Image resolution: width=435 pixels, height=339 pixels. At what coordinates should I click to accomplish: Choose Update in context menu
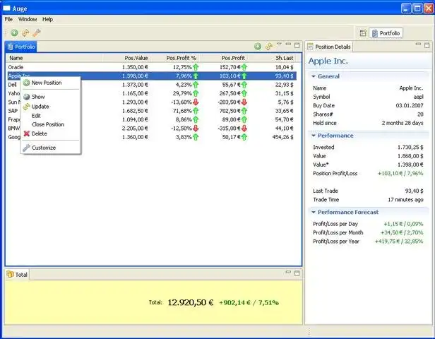pyautogui.click(x=51, y=107)
